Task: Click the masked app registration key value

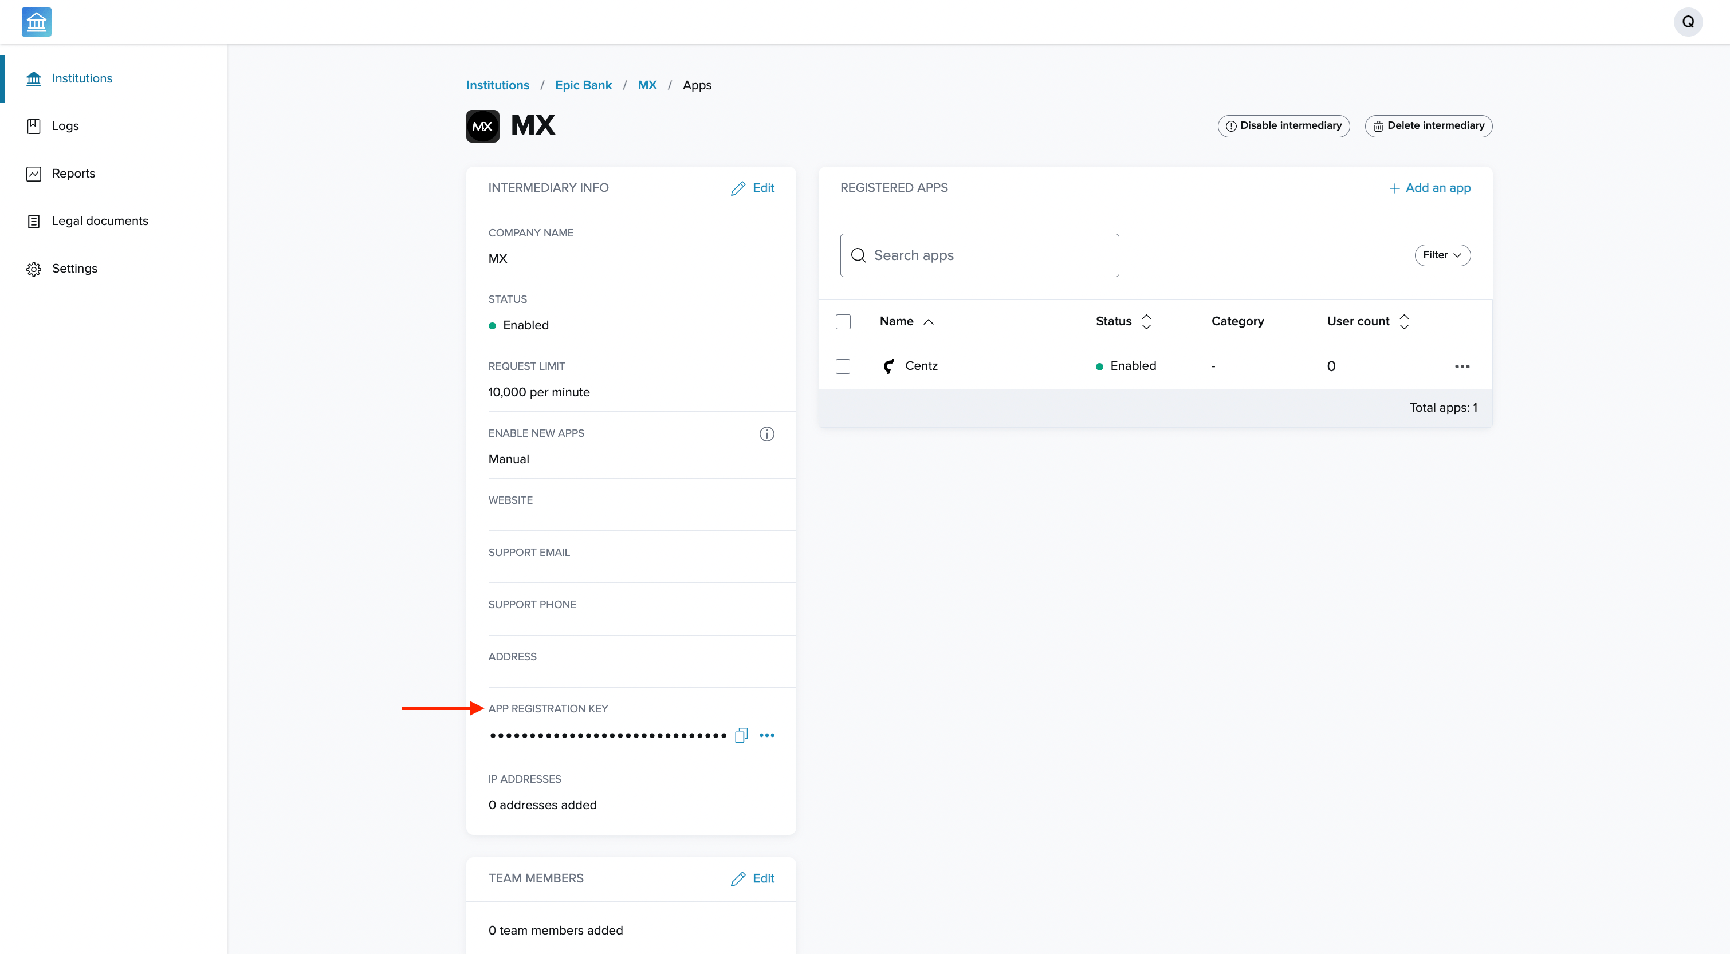Action: 608,736
